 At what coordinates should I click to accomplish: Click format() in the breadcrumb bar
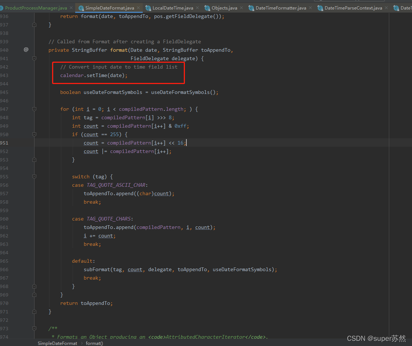click(94, 343)
